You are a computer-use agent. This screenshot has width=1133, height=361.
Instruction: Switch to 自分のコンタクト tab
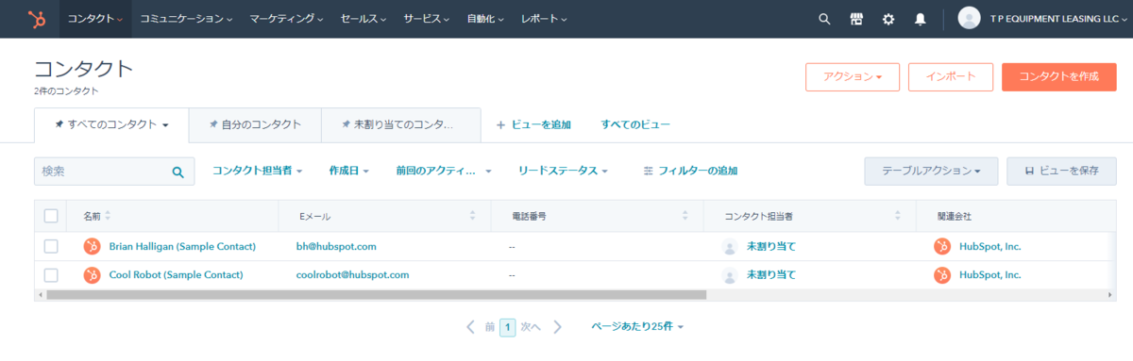pos(255,124)
